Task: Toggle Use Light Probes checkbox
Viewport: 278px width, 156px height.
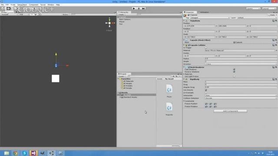Action: tap(234, 76)
